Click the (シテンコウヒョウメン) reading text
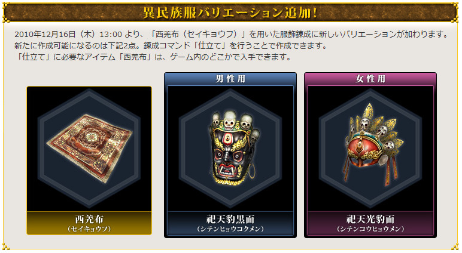The width and height of the screenshot is (462, 253). 370,229
